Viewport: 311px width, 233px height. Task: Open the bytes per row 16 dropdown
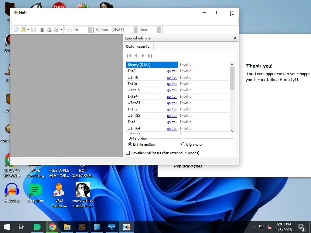(90, 30)
